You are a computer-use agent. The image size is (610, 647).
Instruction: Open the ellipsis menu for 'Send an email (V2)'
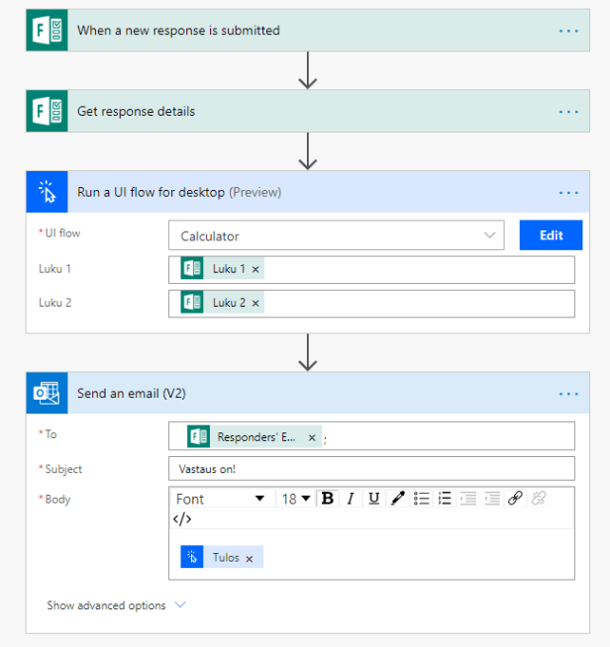(568, 394)
